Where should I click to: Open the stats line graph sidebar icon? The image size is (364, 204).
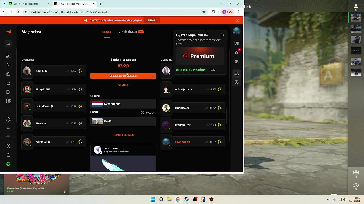click(8, 83)
